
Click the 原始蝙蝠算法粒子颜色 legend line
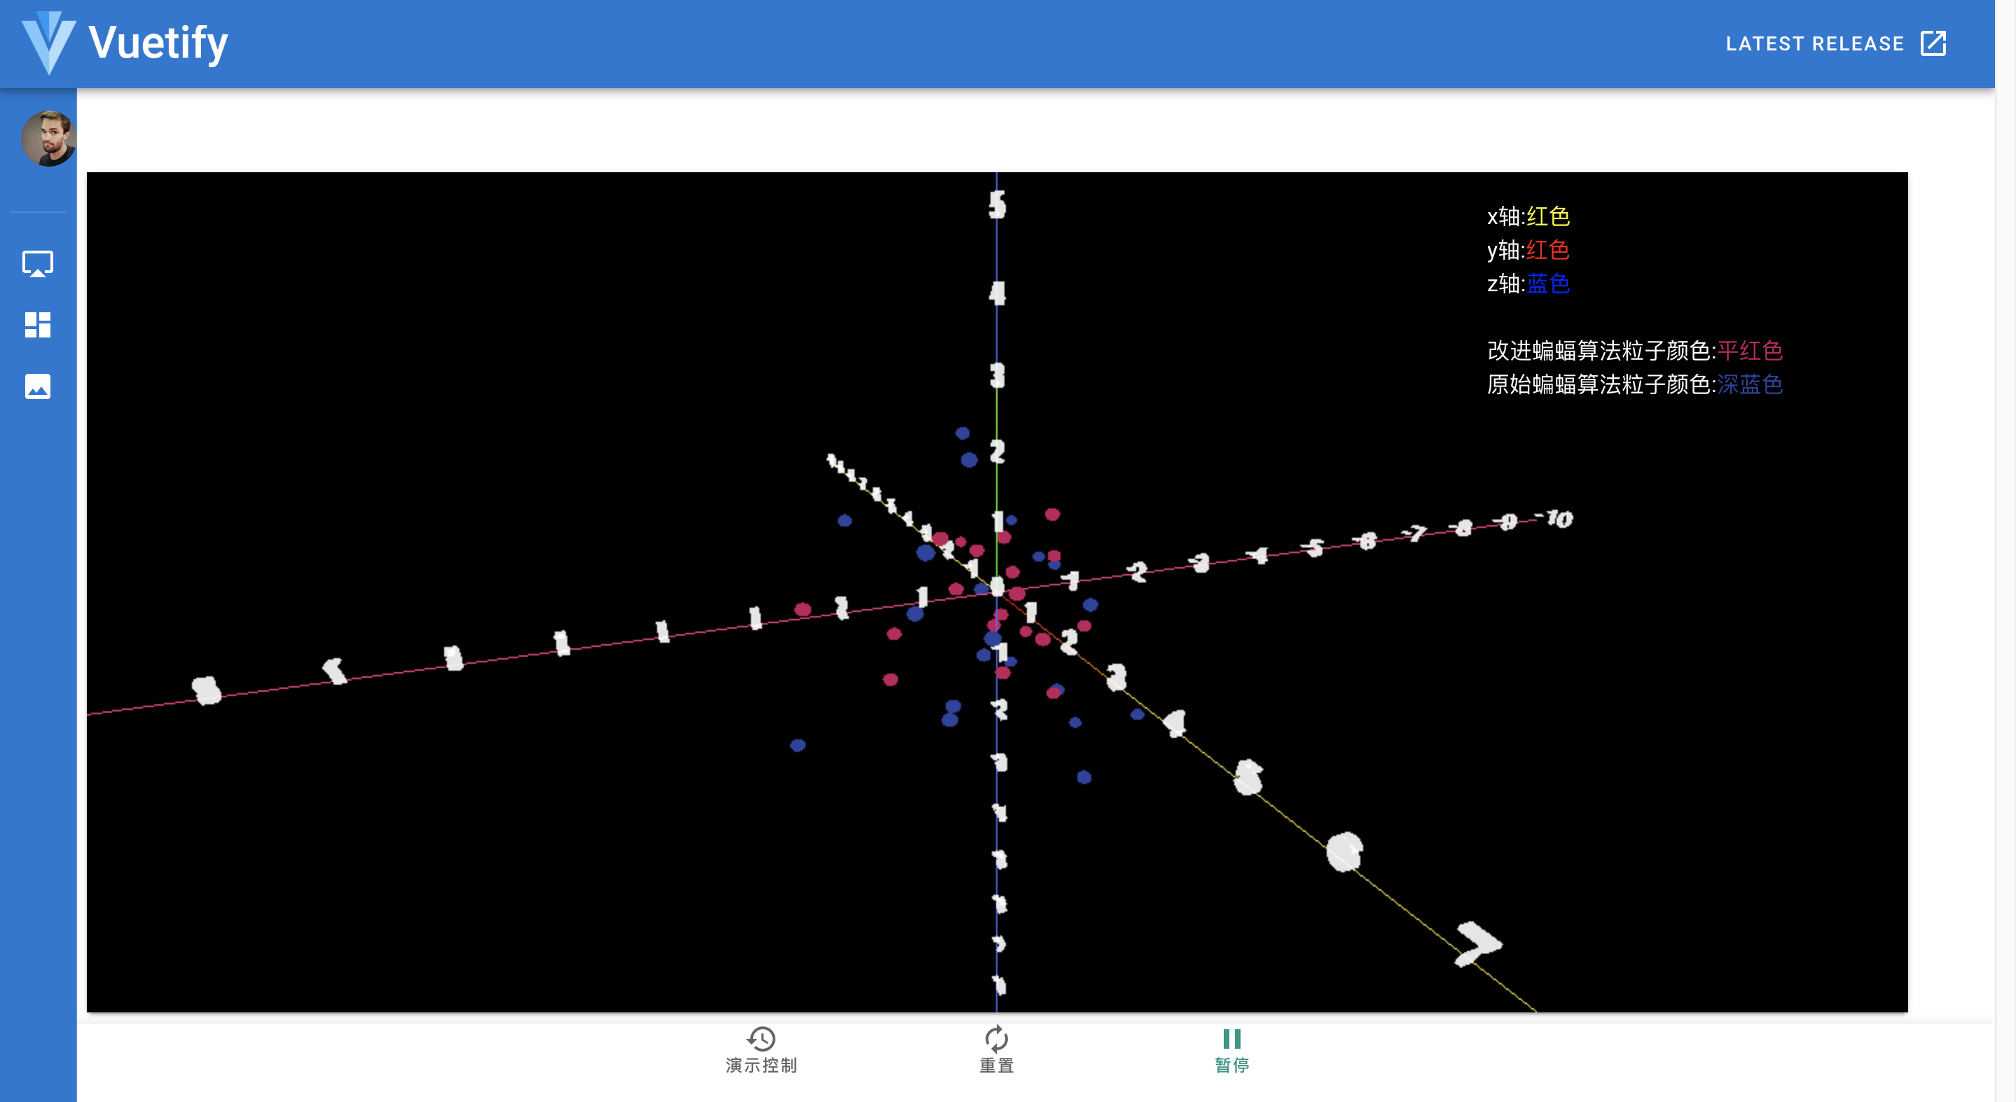pyautogui.click(x=1634, y=385)
